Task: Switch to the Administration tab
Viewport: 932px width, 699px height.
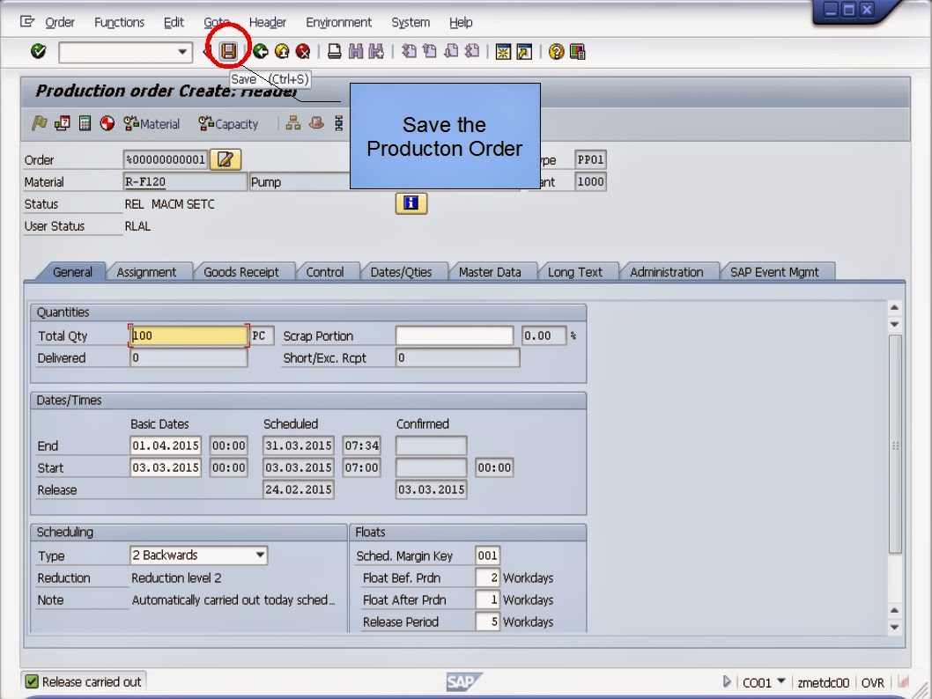Action: point(666,272)
